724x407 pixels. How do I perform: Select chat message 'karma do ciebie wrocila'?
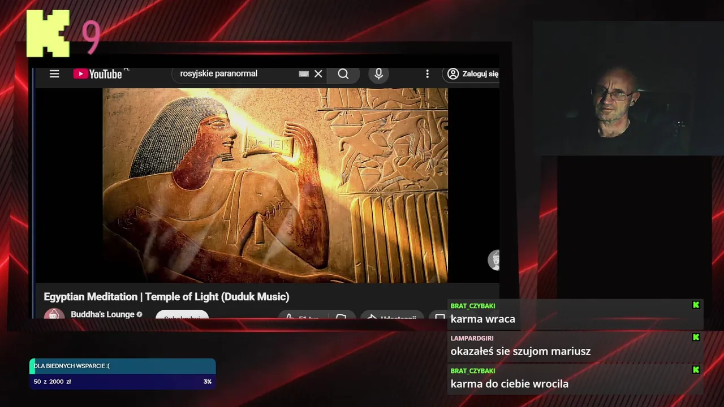(x=509, y=384)
